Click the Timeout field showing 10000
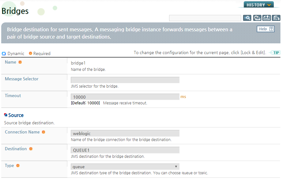 (x=125, y=97)
